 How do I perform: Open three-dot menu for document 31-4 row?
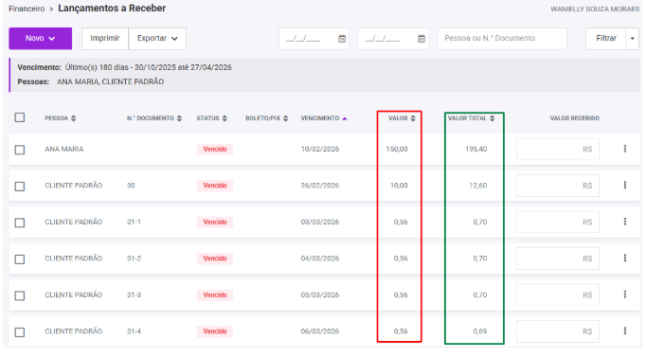coord(625,330)
